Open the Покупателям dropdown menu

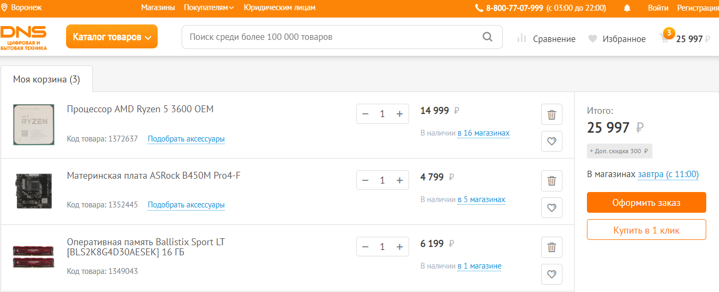pos(209,8)
